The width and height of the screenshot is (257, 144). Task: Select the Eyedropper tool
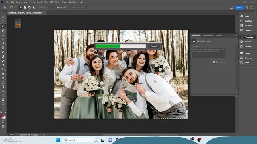(x=3, y=43)
